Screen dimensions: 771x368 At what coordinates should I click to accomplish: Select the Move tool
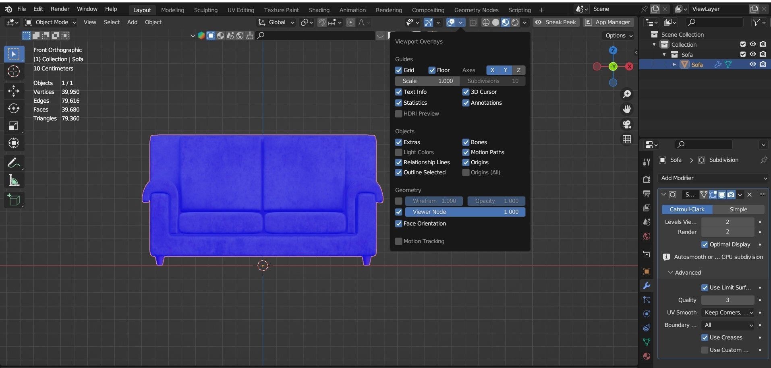coord(14,91)
